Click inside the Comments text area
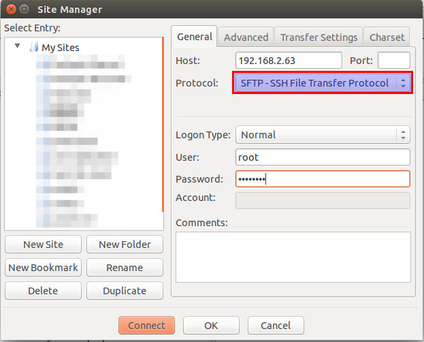The image size is (424, 342). coord(293,257)
